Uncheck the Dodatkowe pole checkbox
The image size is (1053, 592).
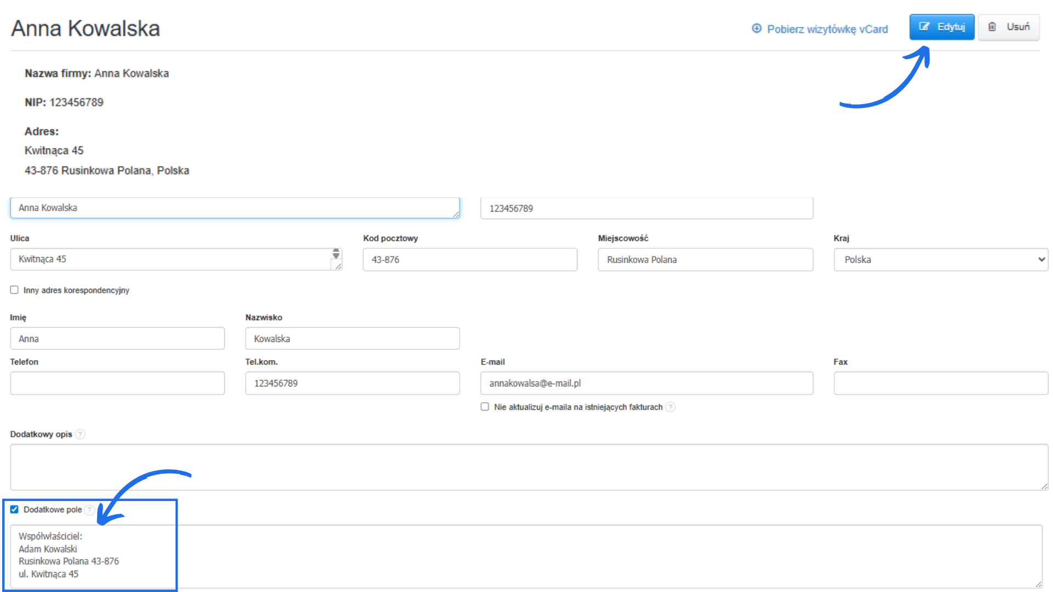click(x=14, y=509)
